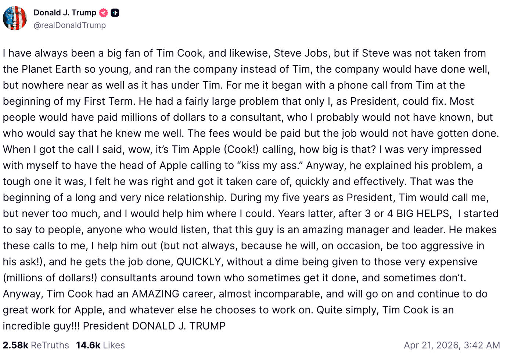The image size is (507, 357).
Task: Click the 3:42 AM time text
Action: click(x=482, y=345)
